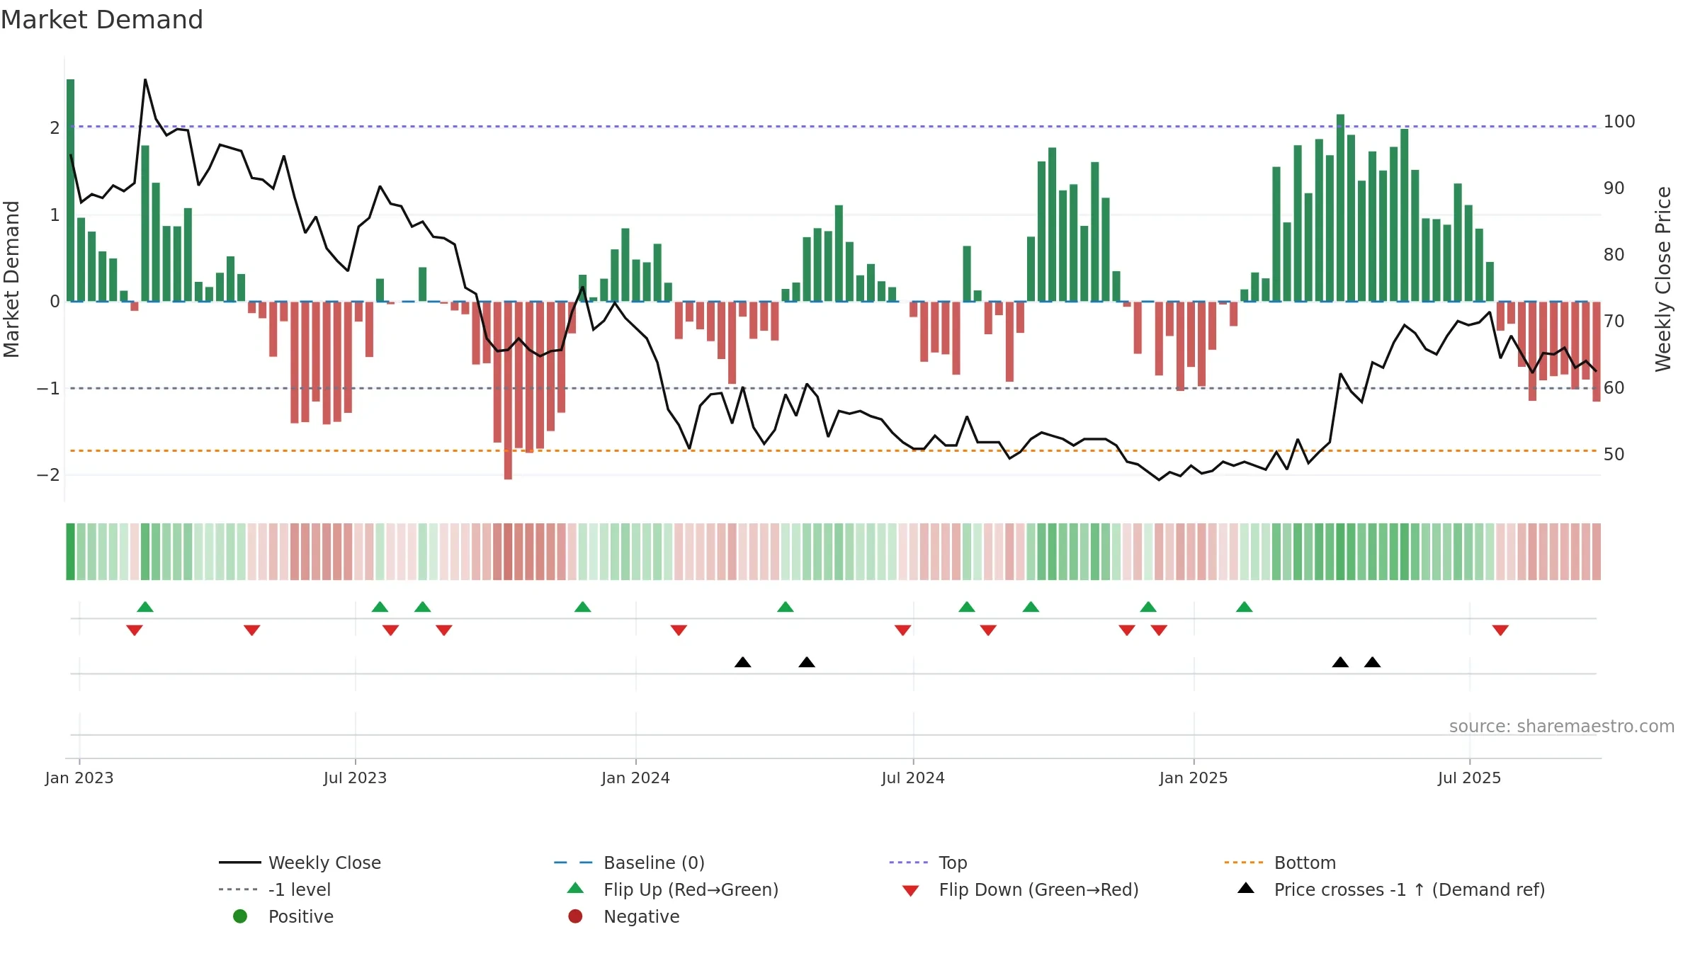Click the last red heatmap cell at far right
This screenshot has height=956, width=1700.
(1597, 552)
